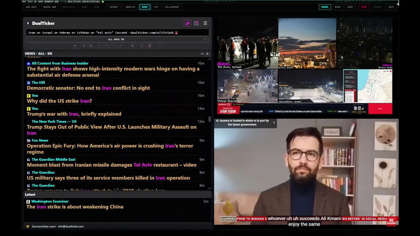420x236 pixels.
Task: Click the double-caret speed icon
Action: [x=106, y=46]
